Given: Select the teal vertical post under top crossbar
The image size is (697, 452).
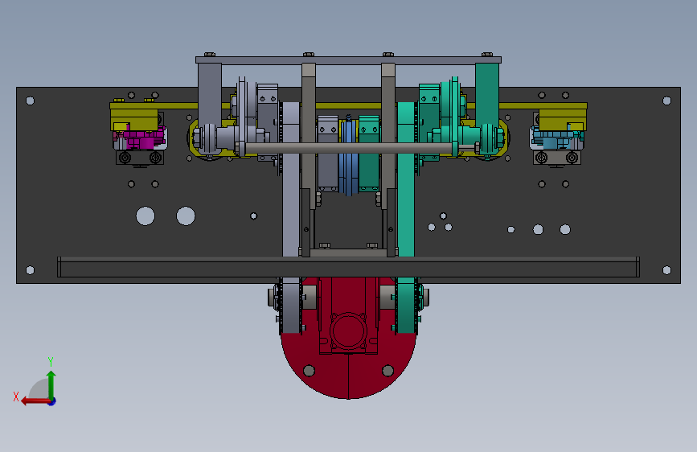Looking at the screenshot, I should [x=486, y=92].
